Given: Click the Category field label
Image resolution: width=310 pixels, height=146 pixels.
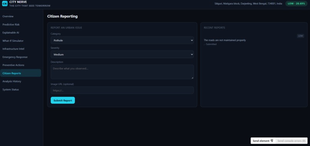Looking at the screenshot, I should 55,34.
